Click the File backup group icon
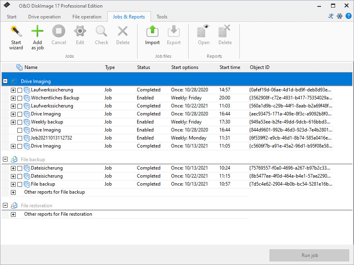Image resolution: width=354 pixels, height=265 pixels. click(14, 160)
